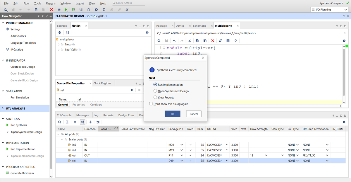This screenshot has height=182, width=351.
Task: Open the Reports menu
Action: point(51,4)
